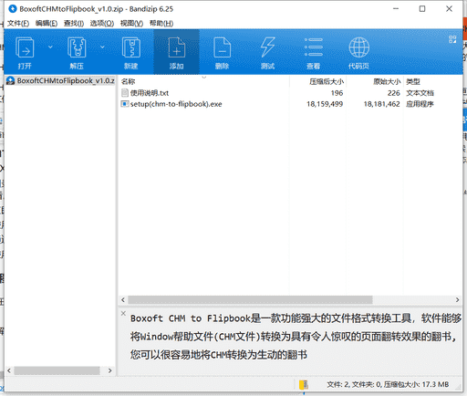Screen dimensions: 467x396
Task: Click the text document icon beside 使用说明.txt
Action: coord(125,93)
